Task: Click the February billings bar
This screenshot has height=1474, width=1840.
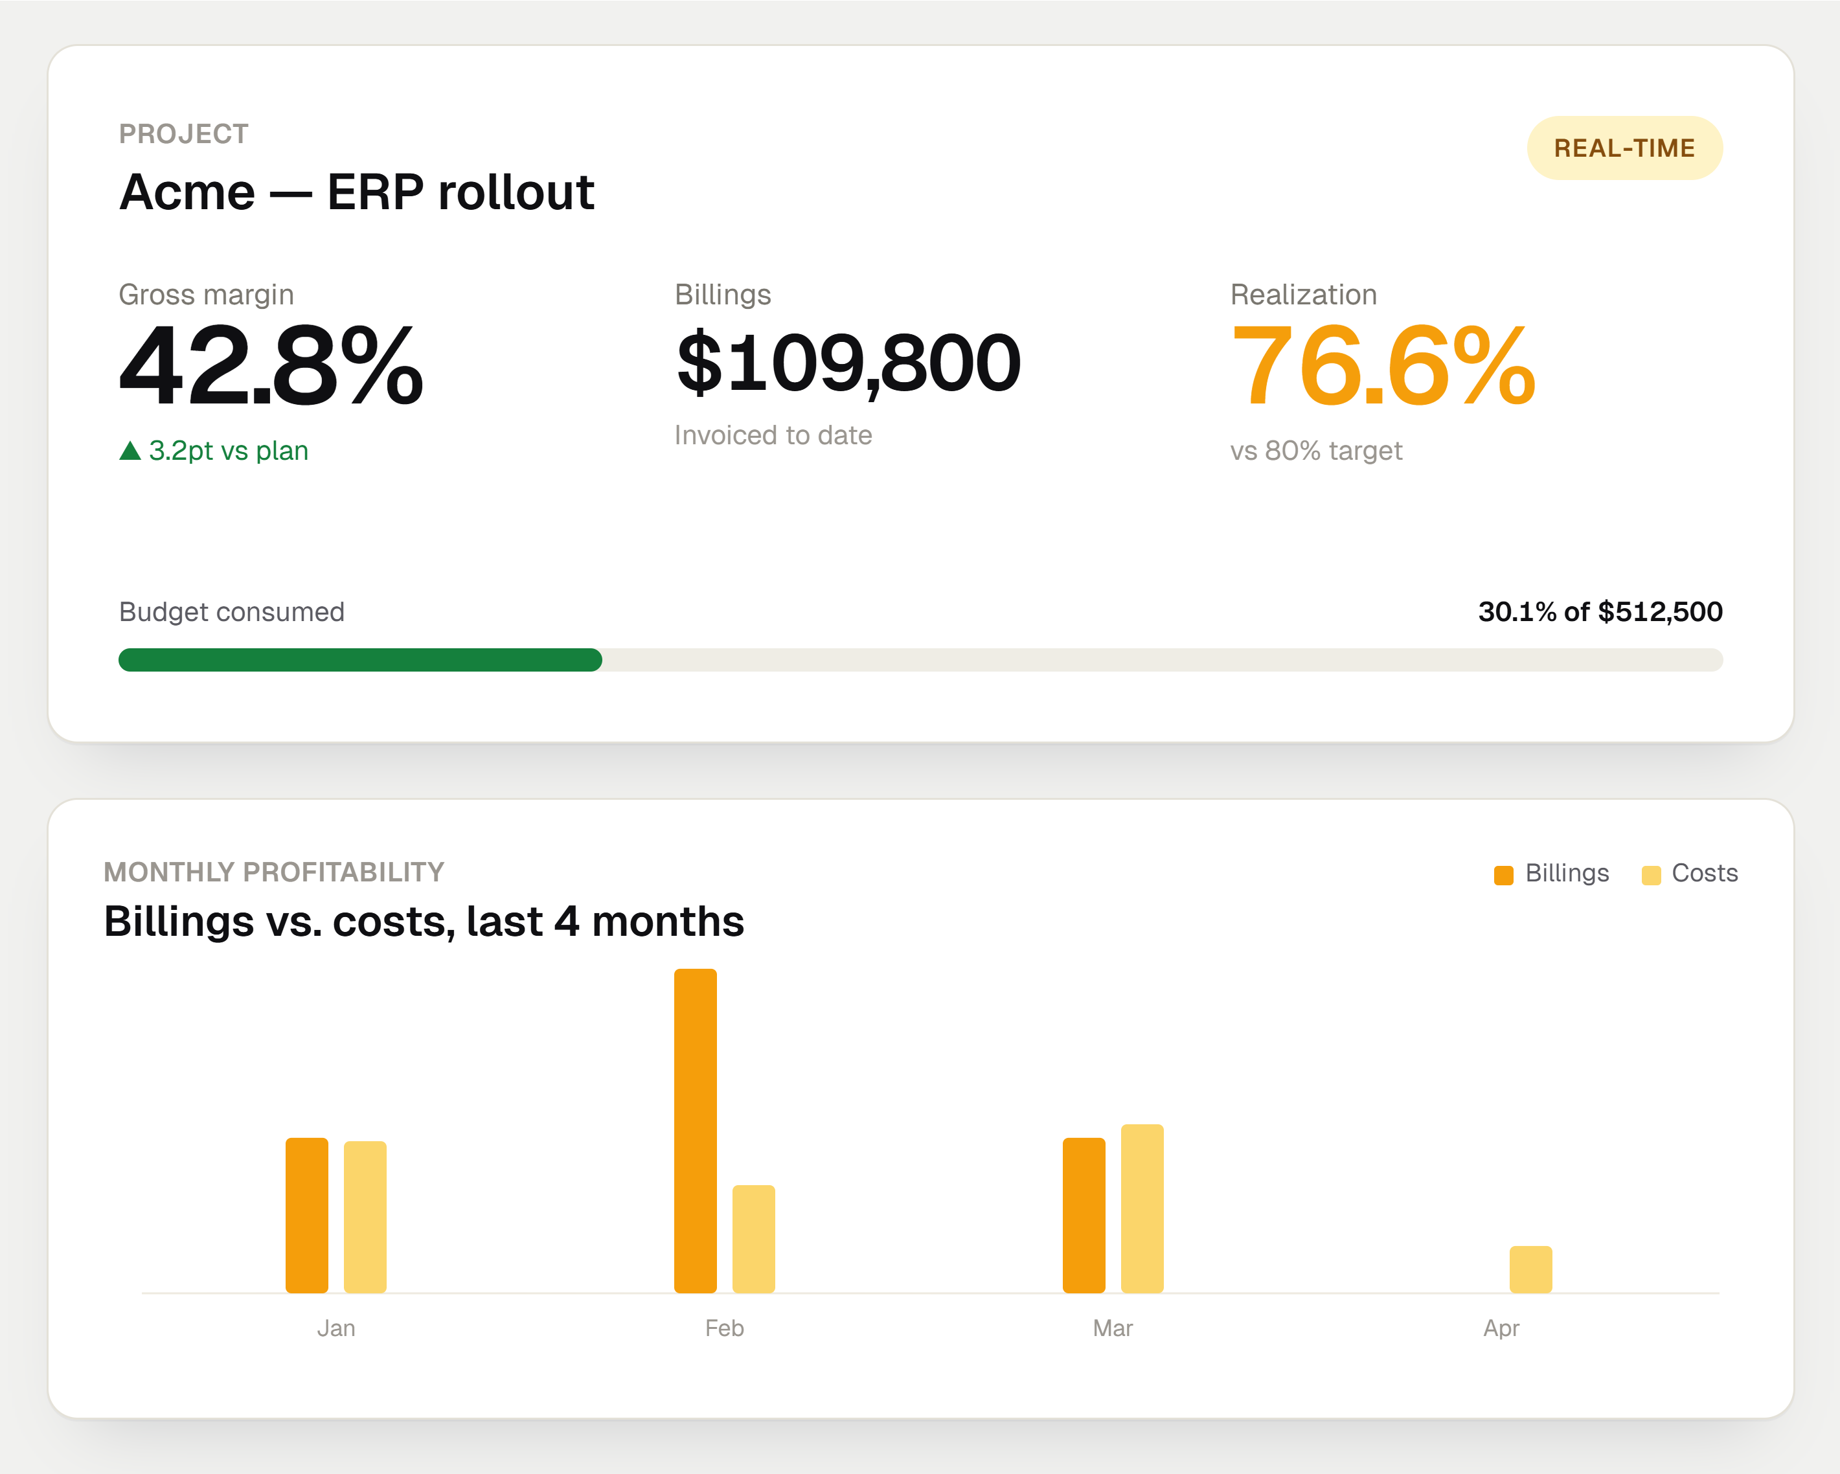Action: [696, 1131]
